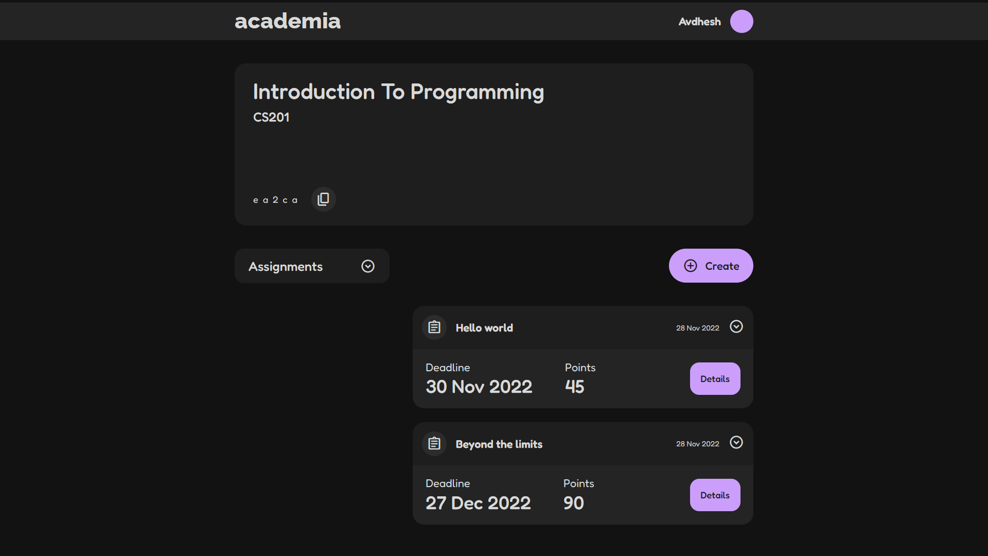Click the 45 points value
This screenshot has height=556, width=988.
(x=574, y=387)
